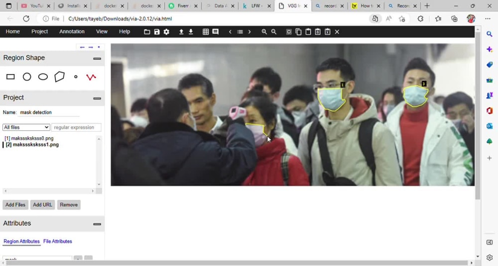
Task: Select mask region labeled 1
Action: (331, 98)
